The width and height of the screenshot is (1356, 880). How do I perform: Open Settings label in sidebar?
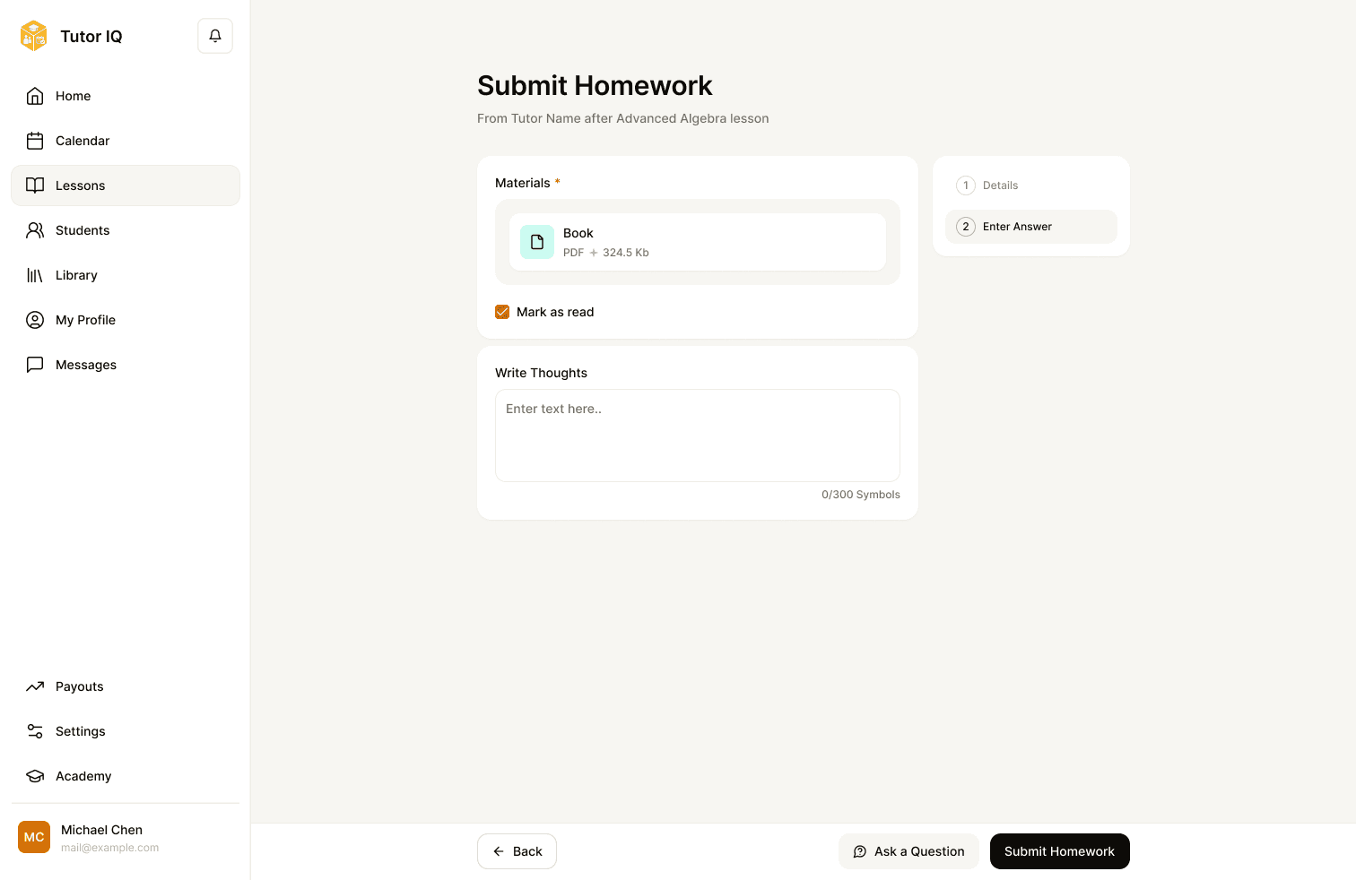(81, 731)
